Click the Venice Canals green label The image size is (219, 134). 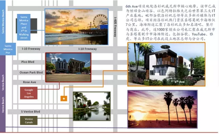29,121
